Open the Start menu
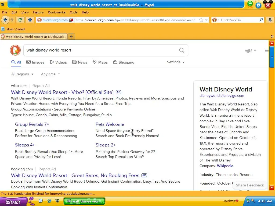 pyautogui.click(x=14, y=201)
